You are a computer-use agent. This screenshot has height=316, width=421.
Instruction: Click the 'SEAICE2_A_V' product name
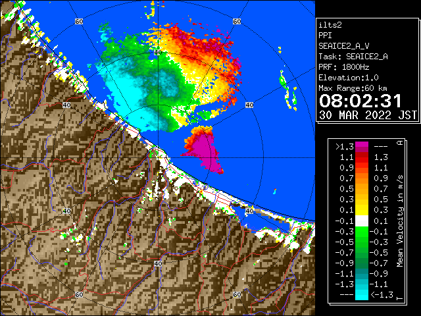(344, 46)
